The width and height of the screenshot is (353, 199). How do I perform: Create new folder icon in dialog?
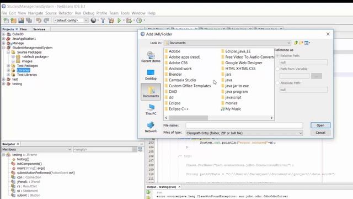pos(301,43)
